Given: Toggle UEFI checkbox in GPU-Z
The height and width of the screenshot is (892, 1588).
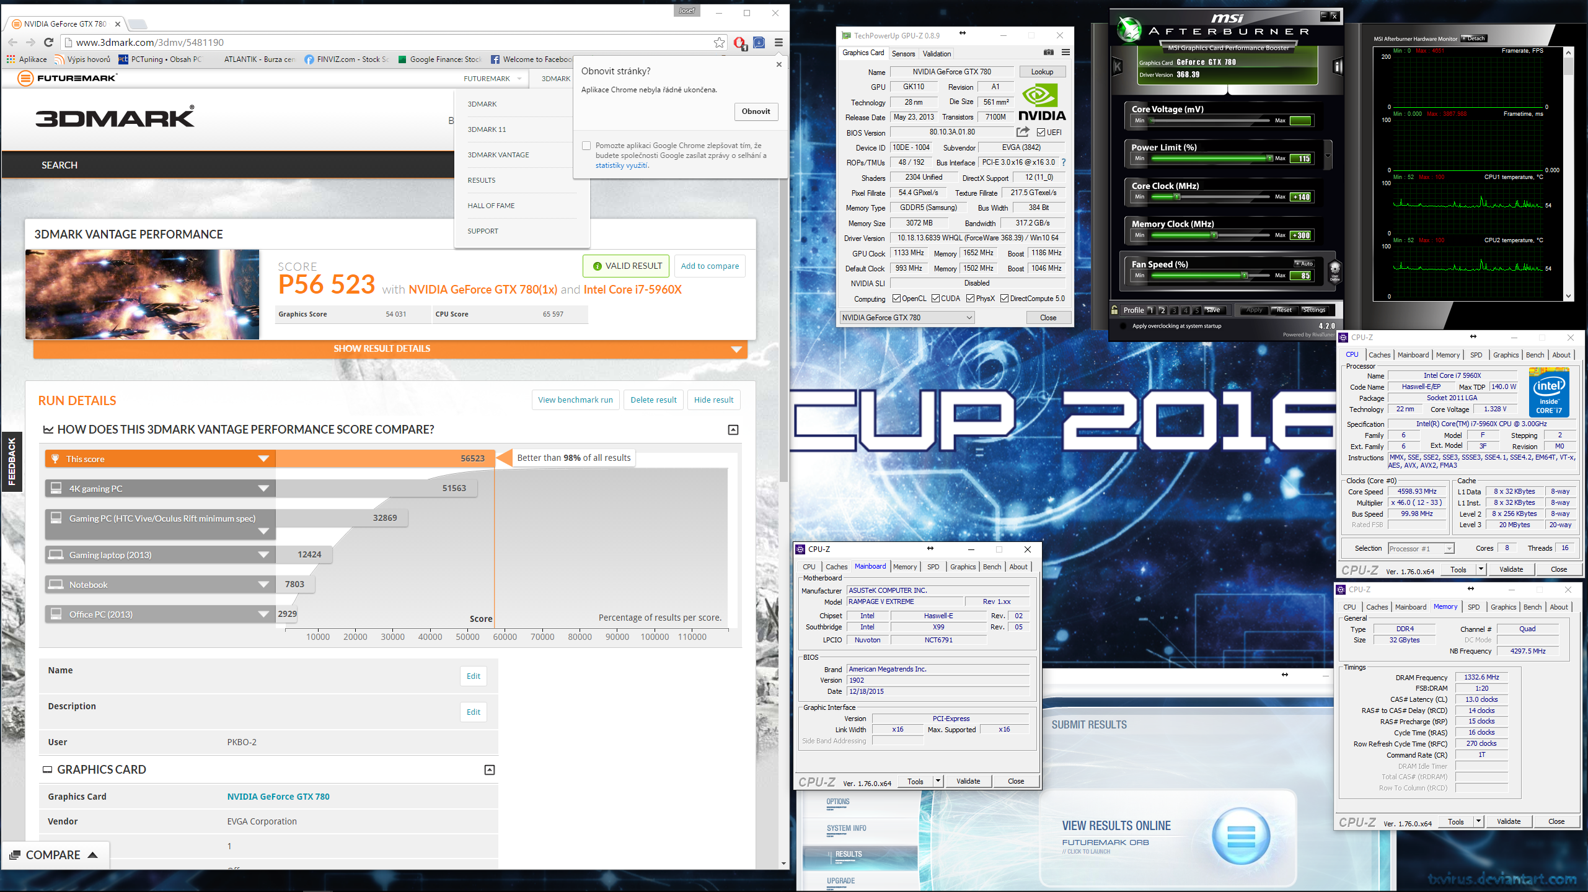Looking at the screenshot, I should point(1041,133).
